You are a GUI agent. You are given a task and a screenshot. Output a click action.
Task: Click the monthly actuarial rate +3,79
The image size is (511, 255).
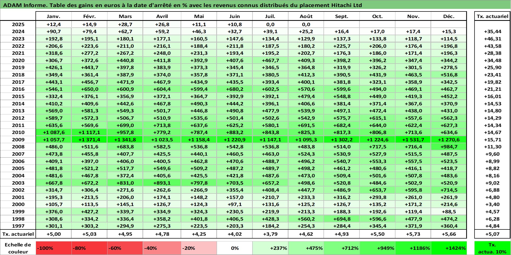[x=270, y=234]
